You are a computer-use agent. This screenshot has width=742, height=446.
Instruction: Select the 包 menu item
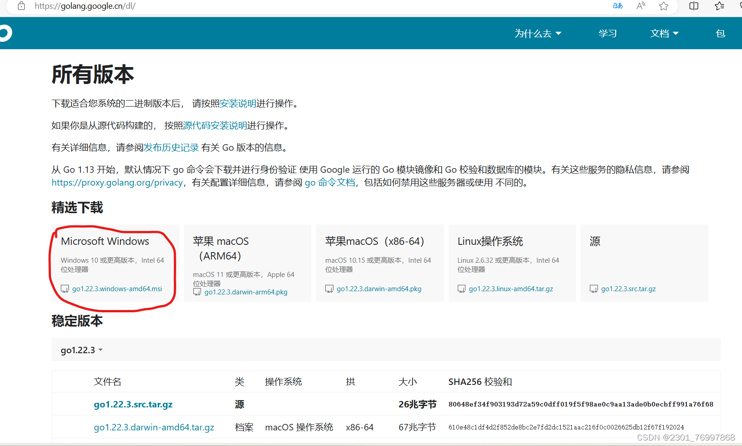click(720, 33)
